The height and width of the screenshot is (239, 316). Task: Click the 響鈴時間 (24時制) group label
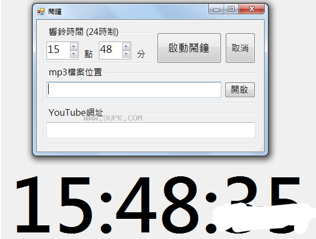(84, 32)
